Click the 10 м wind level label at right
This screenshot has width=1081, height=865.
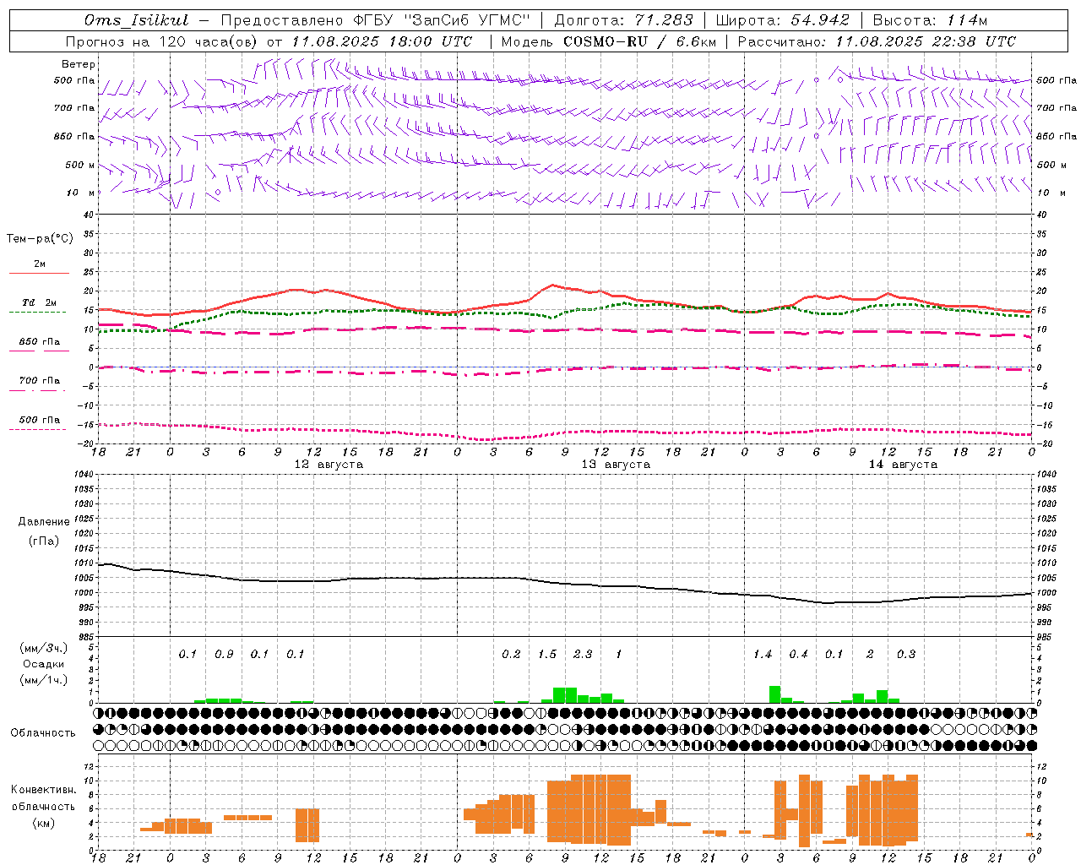(x=1051, y=193)
